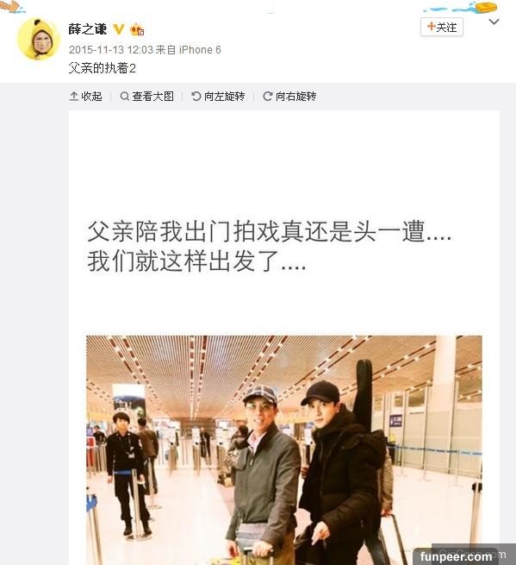This screenshot has width=516, height=565.
Task: Click the upward arrow collapse icon
Action: [x=74, y=97]
